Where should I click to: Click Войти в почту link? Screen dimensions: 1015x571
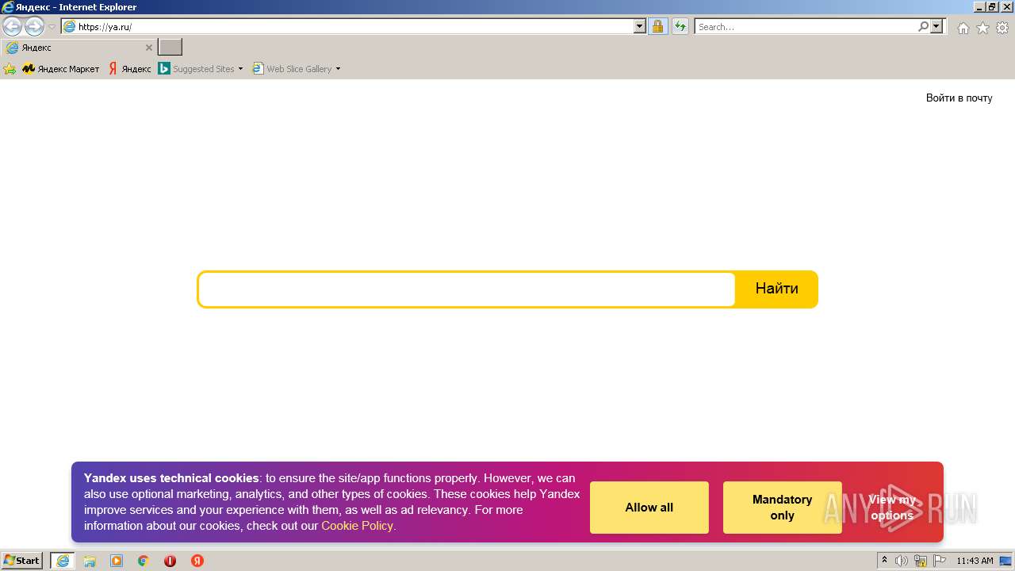(x=959, y=98)
